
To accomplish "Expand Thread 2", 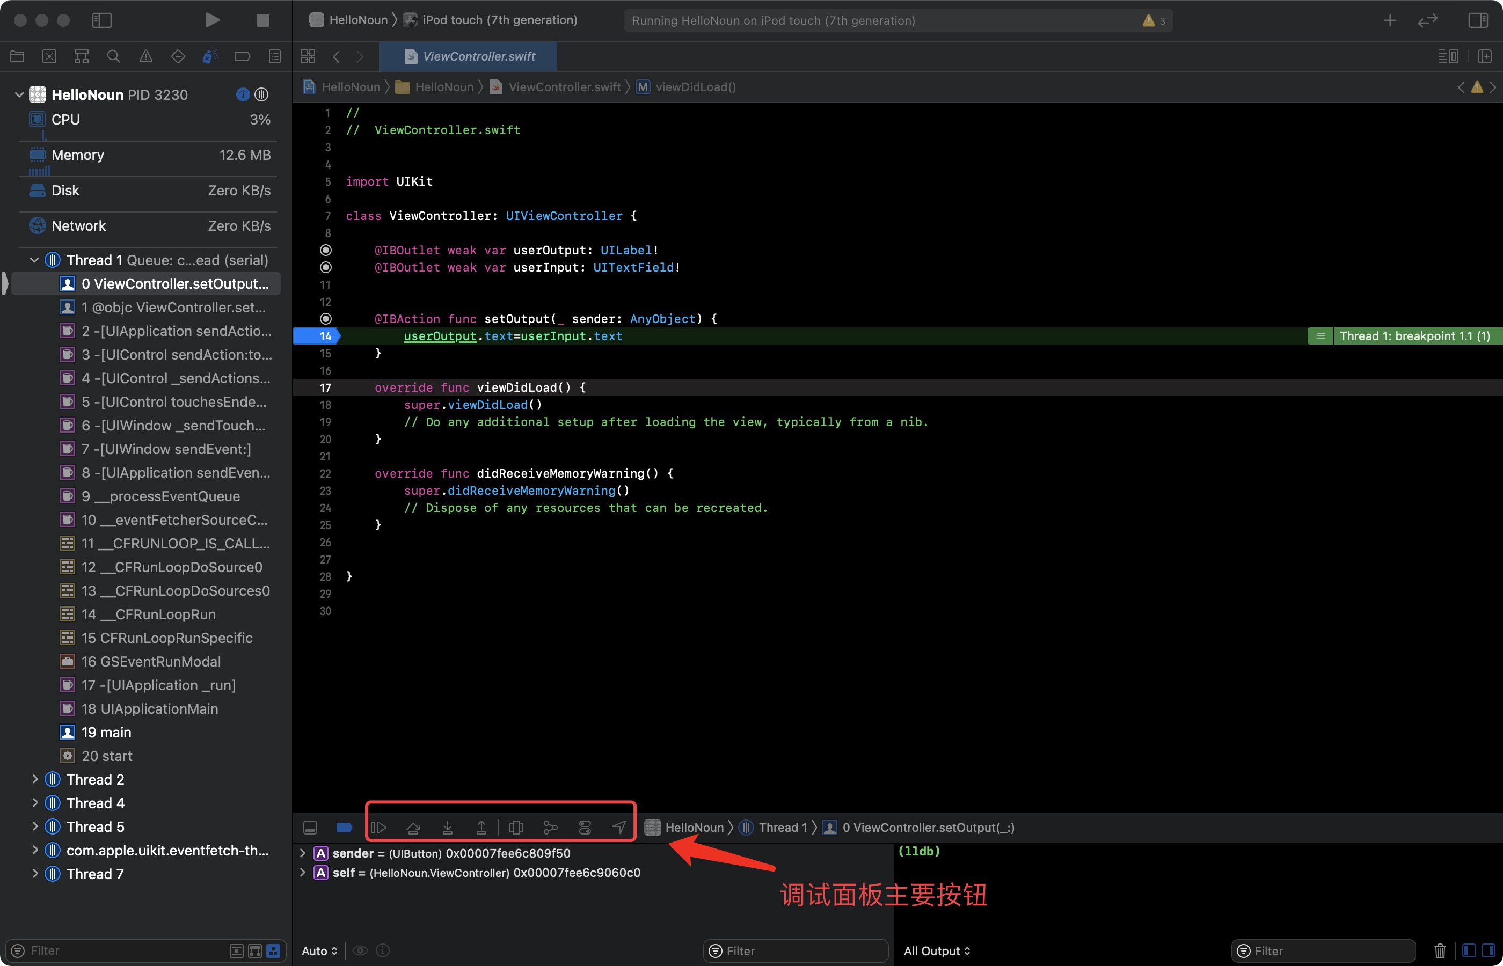I will click(x=34, y=779).
